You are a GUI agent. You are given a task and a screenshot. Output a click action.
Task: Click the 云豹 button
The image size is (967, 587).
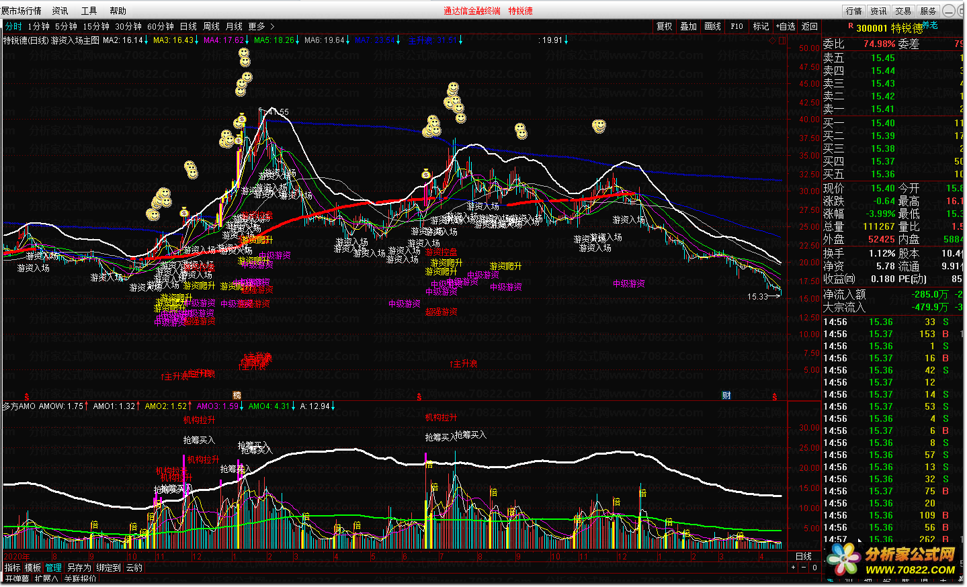click(x=134, y=568)
